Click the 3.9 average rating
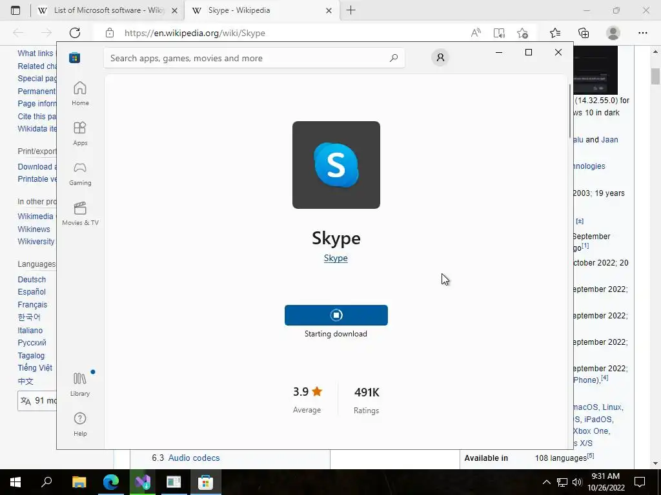This screenshot has height=495, width=661. (307, 392)
